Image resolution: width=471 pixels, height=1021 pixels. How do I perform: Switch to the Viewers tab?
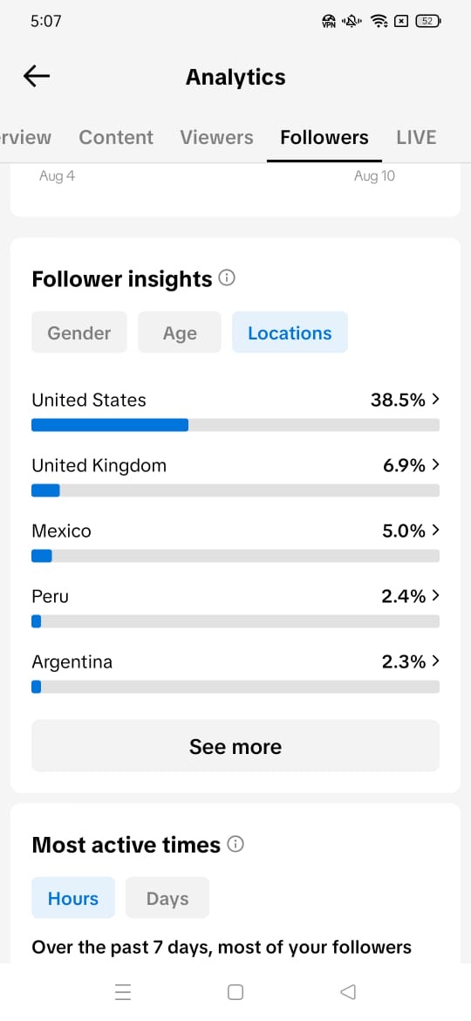pyautogui.click(x=216, y=137)
